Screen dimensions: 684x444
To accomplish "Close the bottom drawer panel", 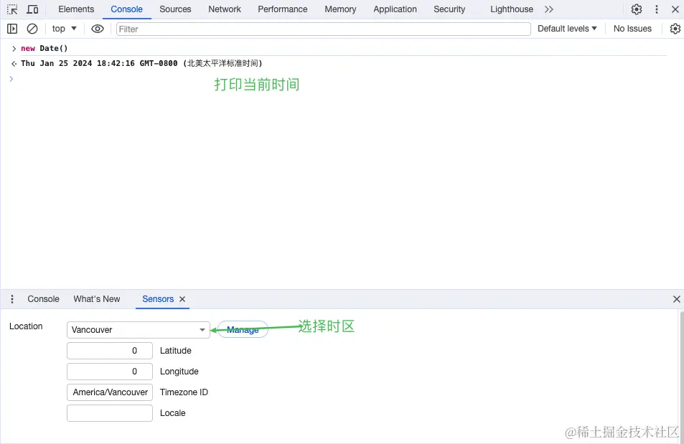I will point(677,299).
